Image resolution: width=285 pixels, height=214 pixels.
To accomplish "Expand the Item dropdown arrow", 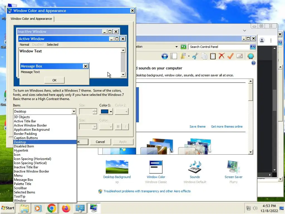I will click(x=73, y=111).
